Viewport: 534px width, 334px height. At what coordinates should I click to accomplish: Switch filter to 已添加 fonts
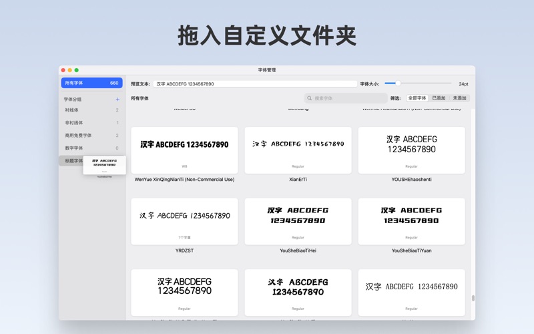point(439,98)
